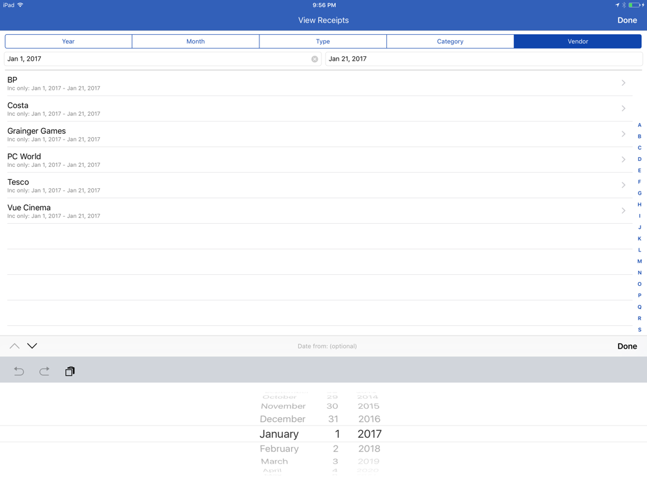This screenshot has width=647, height=485.
Task: Jump to letter G in index
Action: pos(640,193)
